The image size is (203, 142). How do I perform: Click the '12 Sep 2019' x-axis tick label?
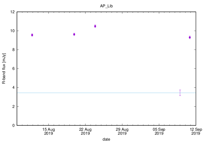(195, 131)
